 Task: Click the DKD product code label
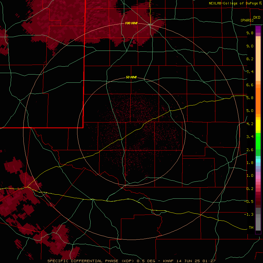point(257,18)
